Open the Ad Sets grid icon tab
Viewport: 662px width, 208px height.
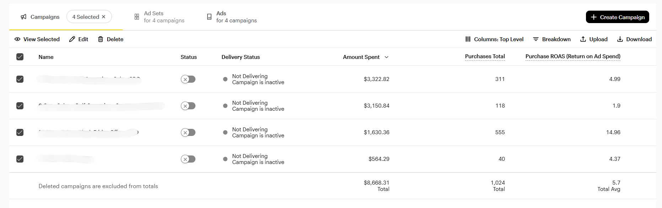137,17
